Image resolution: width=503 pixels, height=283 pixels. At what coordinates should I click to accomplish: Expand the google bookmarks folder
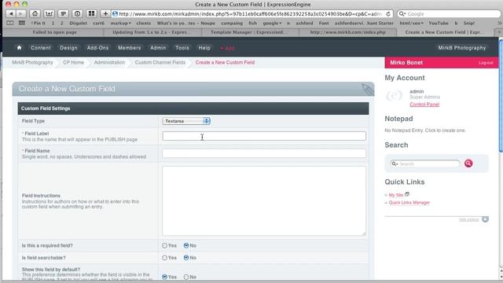272,23
